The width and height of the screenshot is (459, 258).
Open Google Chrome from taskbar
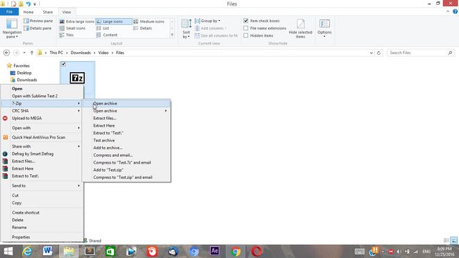pos(235,251)
